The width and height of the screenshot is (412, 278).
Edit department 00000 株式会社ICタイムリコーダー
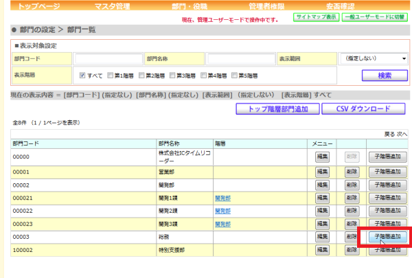[x=322, y=157]
